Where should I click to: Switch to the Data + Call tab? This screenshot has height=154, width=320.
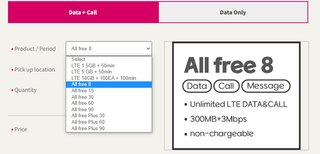[x=83, y=12]
